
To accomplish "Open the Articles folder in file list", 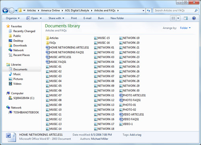I will pyautogui.click(x=52, y=38).
